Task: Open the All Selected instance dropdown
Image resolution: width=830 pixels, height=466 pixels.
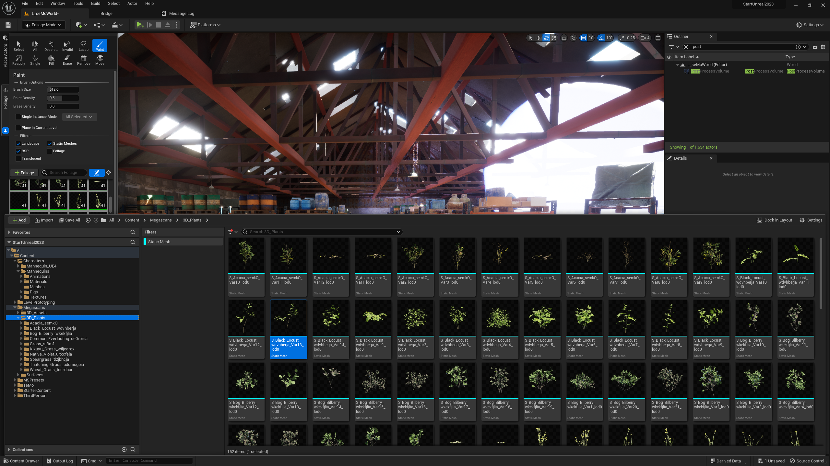Action: [x=79, y=117]
